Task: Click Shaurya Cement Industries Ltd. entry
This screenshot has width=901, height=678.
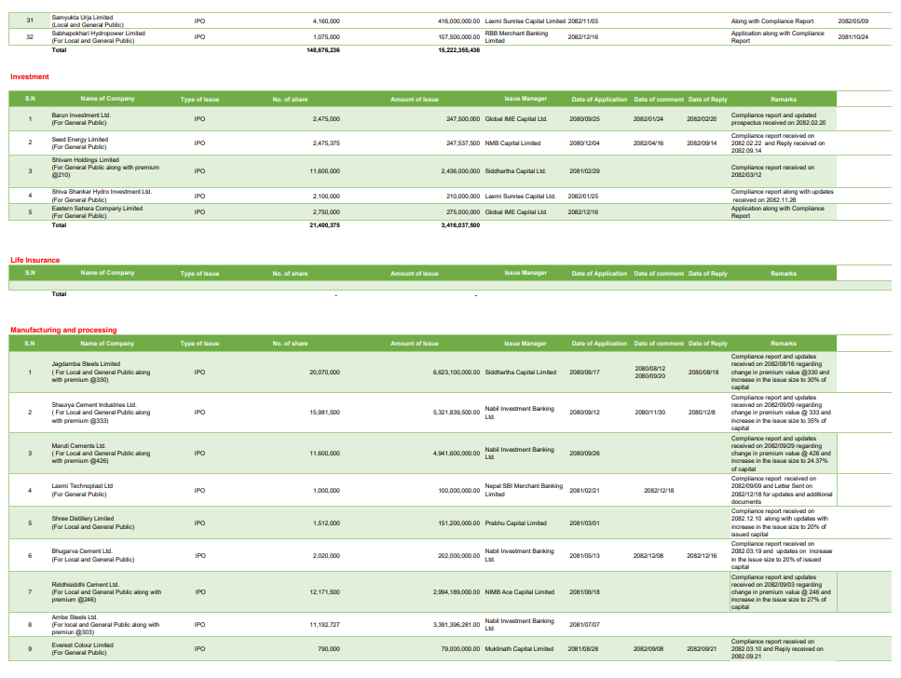Action: [94, 405]
